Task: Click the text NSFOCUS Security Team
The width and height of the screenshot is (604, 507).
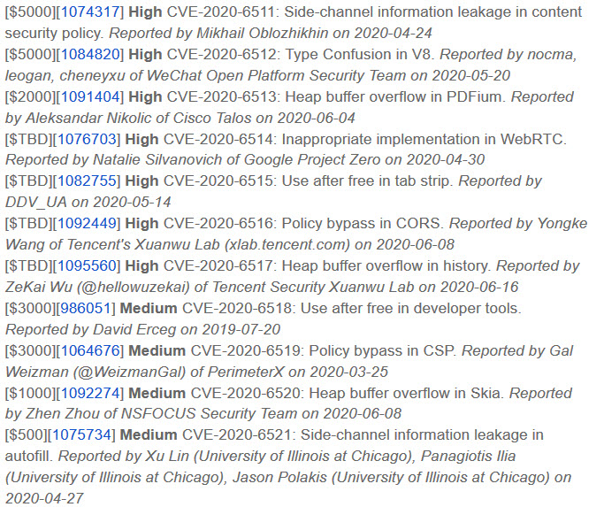Action: (210, 413)
